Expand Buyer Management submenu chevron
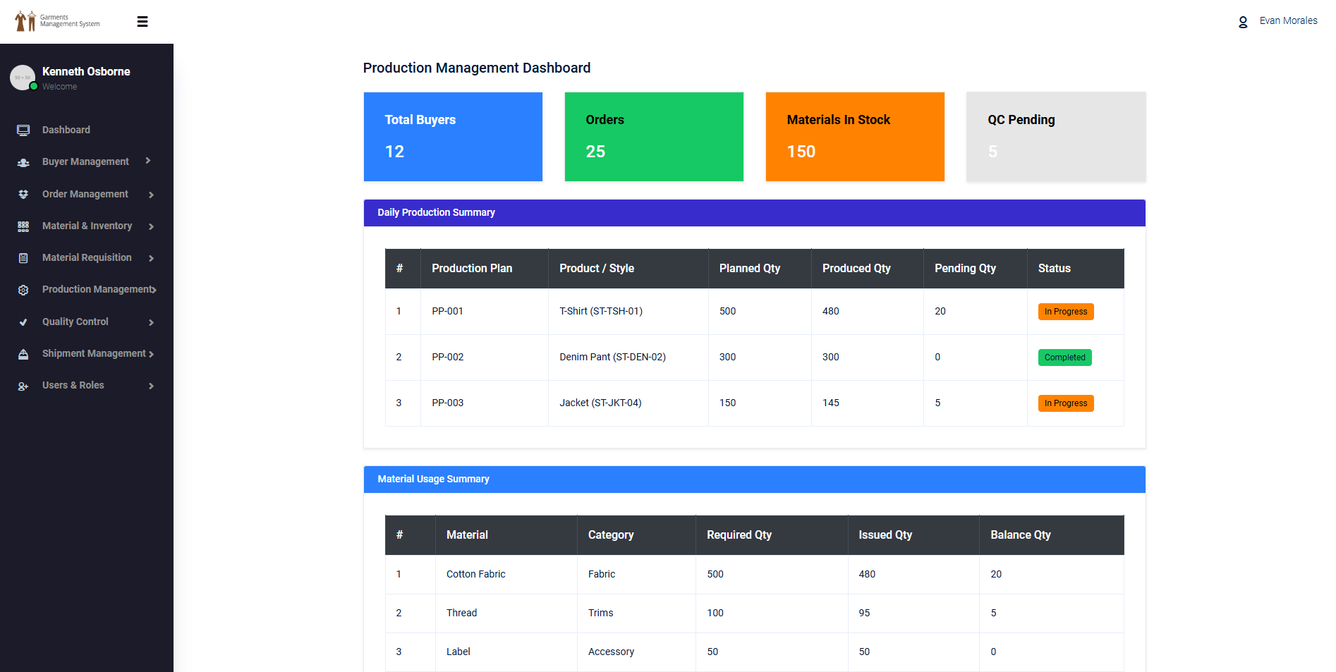The height and width of the screenshot is (672, 1336). point(148,161)
